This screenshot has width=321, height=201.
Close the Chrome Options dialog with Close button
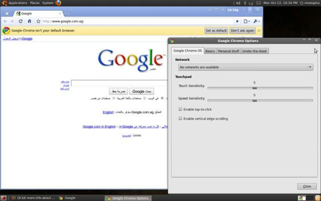click(x=307, y=186)
